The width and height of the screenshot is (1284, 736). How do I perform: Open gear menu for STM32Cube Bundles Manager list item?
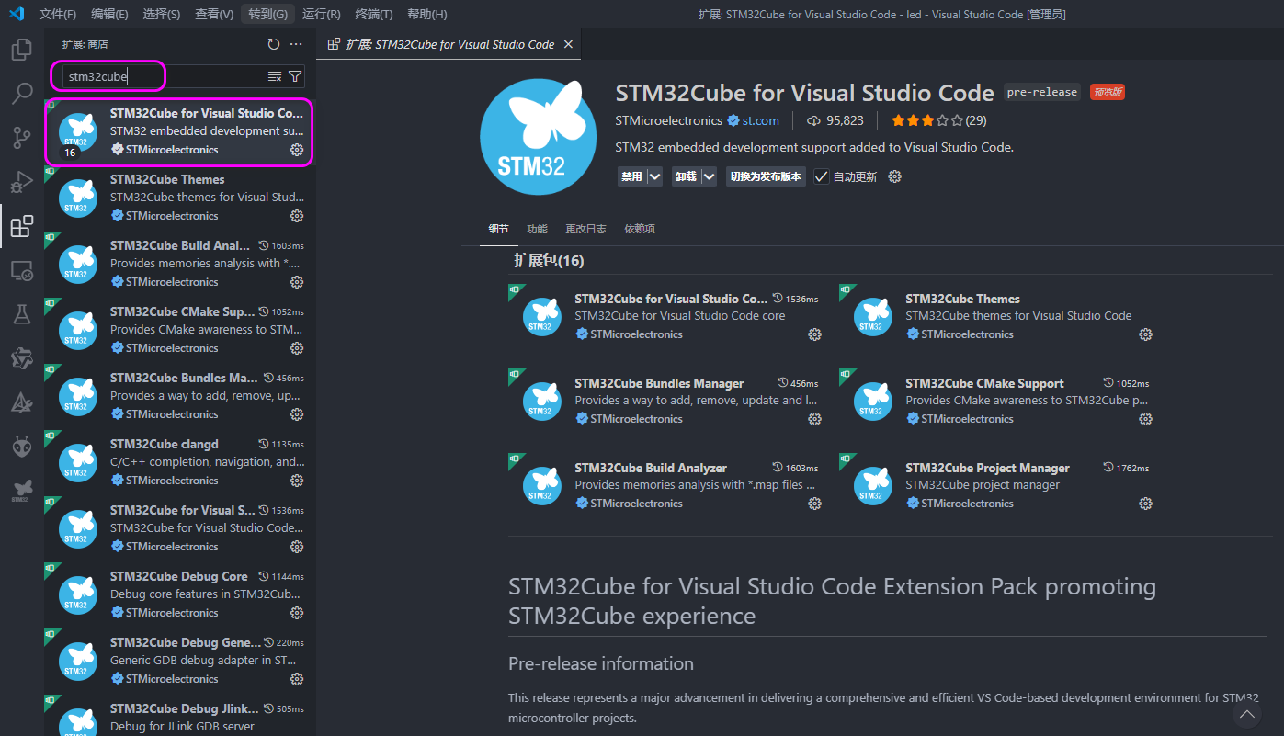[x=297, y=414]
